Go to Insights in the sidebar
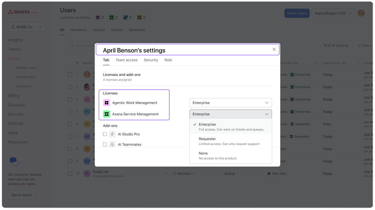375x210 pixels. coord(15,40)
